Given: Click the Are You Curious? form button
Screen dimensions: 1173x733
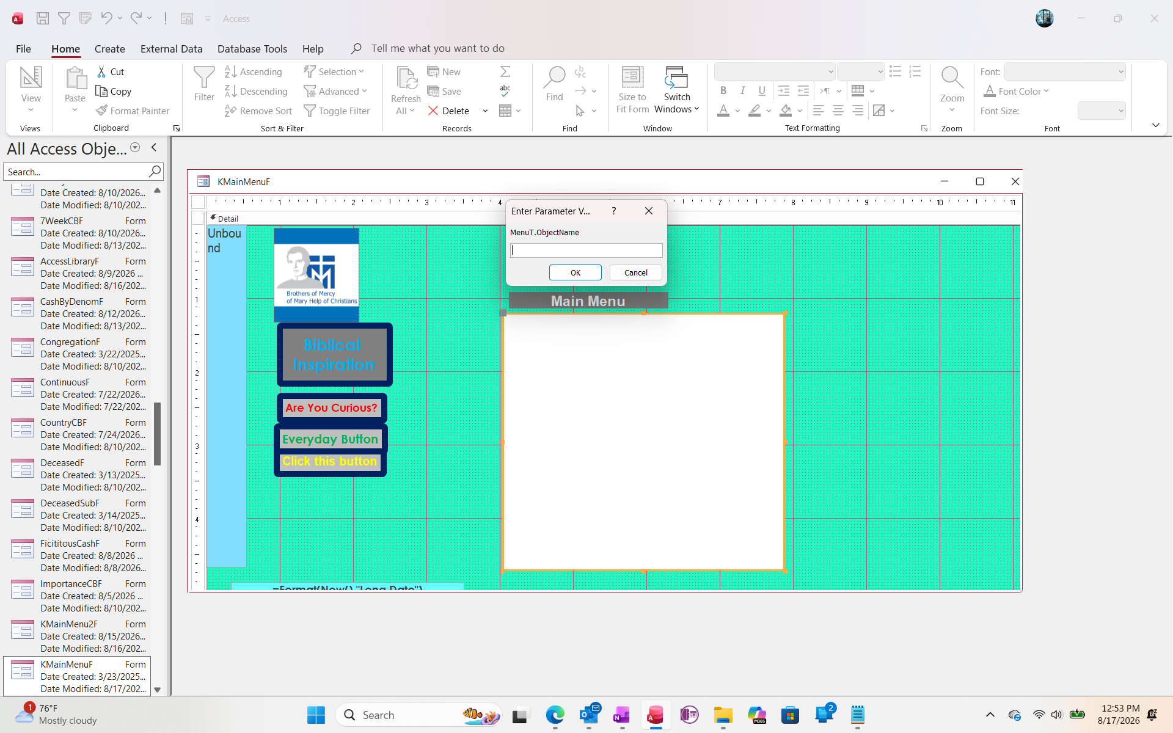Looking at the screenshot, I should click(332, 407).
